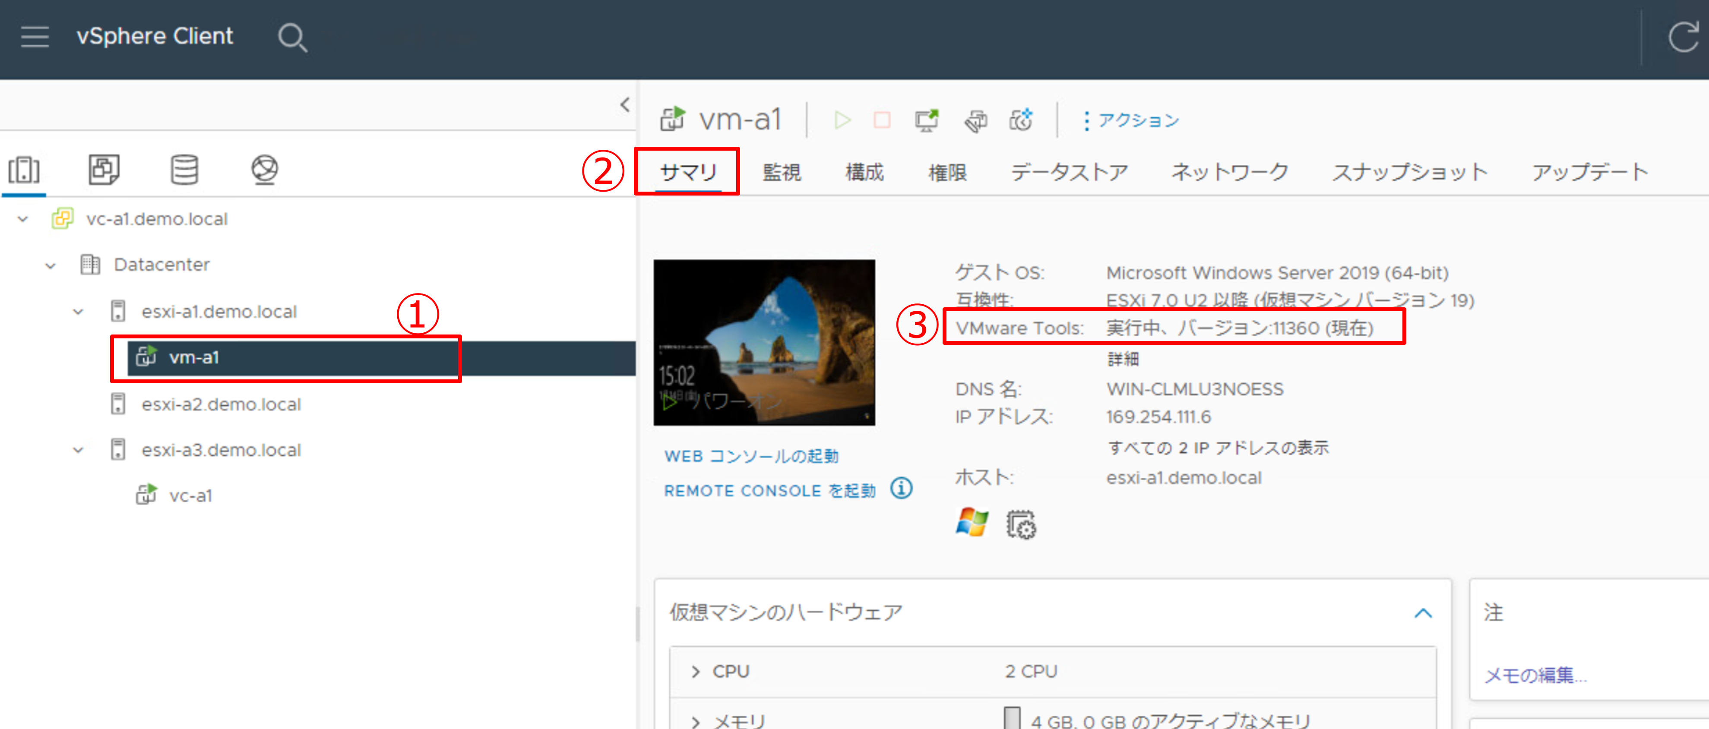This screenshot has width=1709, height=729.
Task: Take a snapshot via toolbar icon
Action: pyautogui.click(x=1021, y=120)
